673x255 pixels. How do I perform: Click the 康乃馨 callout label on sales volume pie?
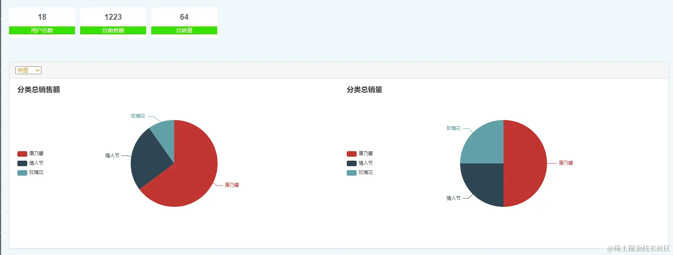pyautogui.click(x=566, y=163)
